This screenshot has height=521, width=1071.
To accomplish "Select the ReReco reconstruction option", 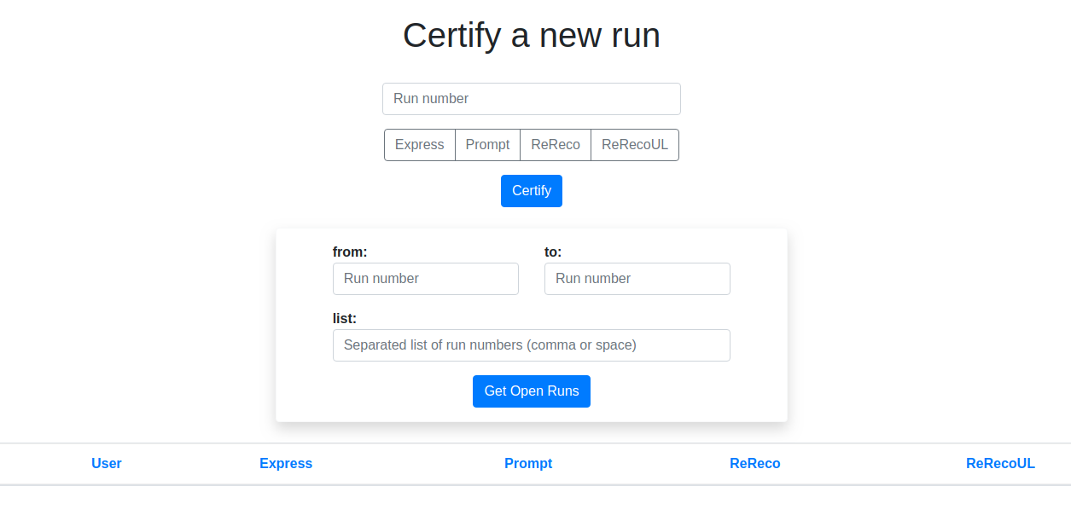I will [556, 145].
